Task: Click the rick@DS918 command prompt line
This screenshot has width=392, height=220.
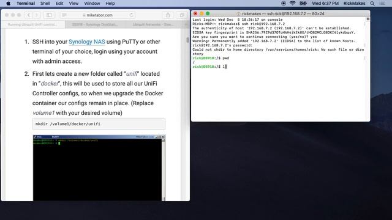Action: click(x=209, y=67)
